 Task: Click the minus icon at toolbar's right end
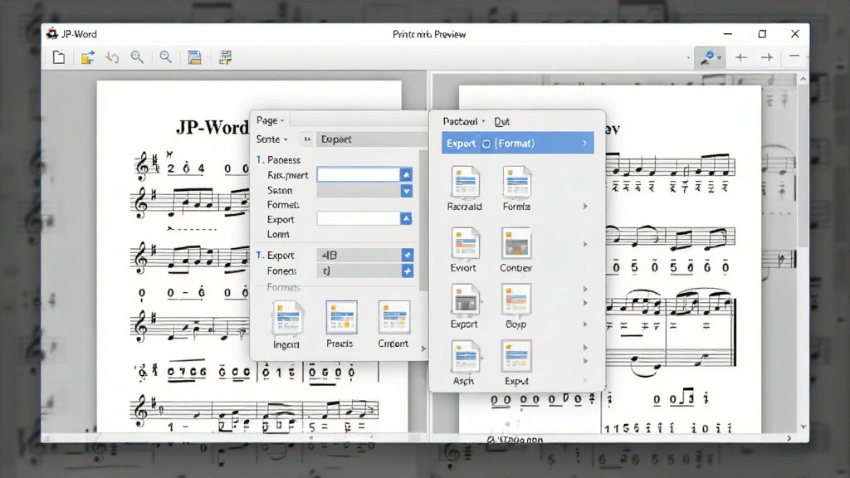tap(794, 56)
